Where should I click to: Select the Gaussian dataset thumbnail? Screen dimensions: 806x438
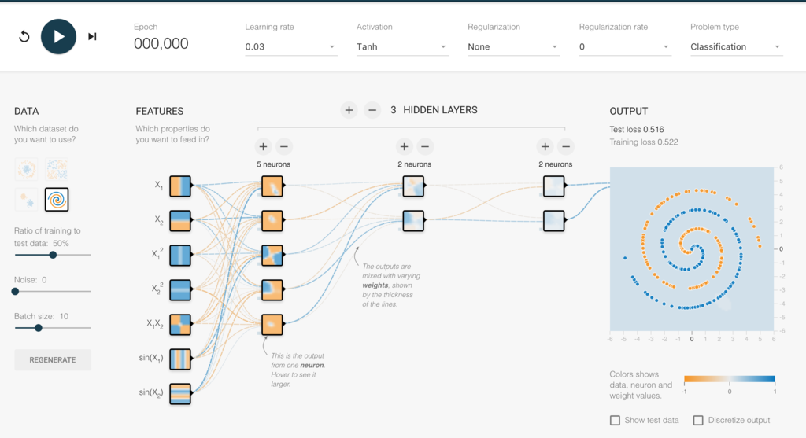pyautogui.click(x=26, y=199)
